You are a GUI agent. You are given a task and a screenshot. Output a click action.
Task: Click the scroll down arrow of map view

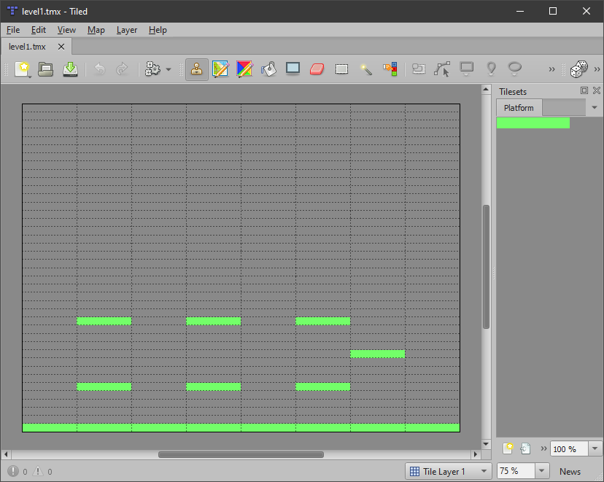click(x=486, y=444)
